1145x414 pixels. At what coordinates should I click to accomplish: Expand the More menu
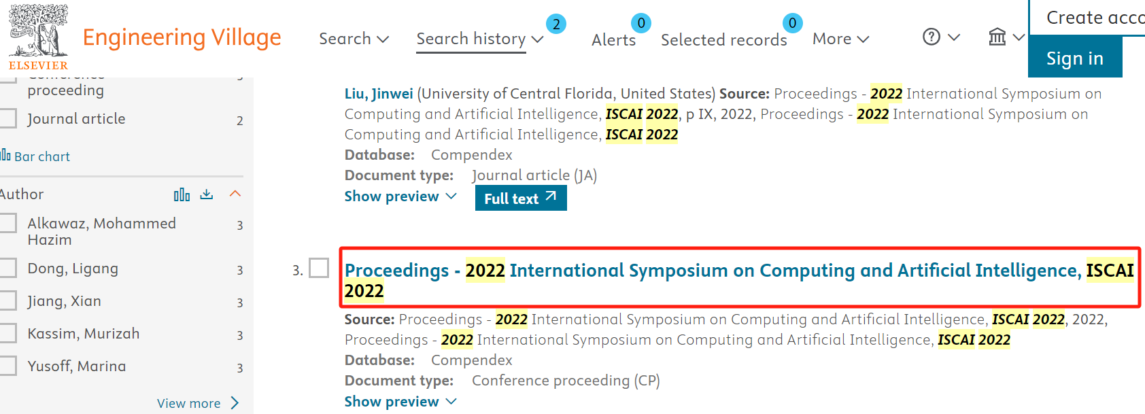click(840, 39)
